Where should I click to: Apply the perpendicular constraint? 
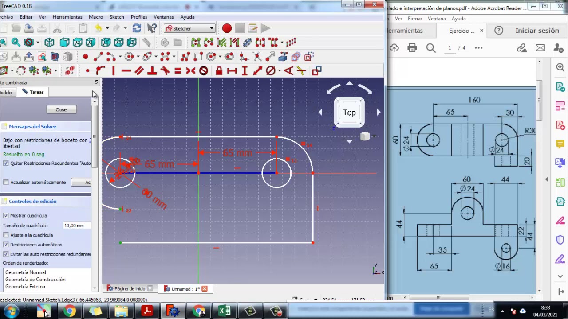click(152, 70)
